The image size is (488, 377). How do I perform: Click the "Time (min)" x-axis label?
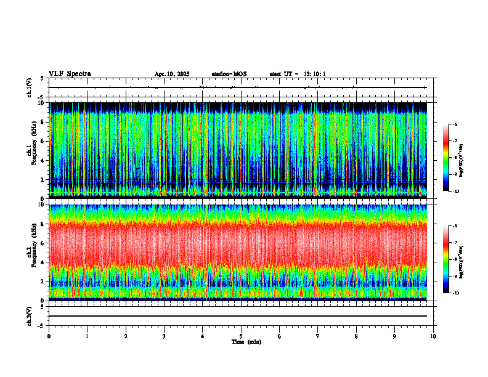coord(246,342)
